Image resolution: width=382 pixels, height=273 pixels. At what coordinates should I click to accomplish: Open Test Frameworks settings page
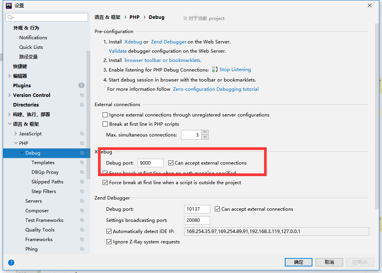tap(44, 220)
